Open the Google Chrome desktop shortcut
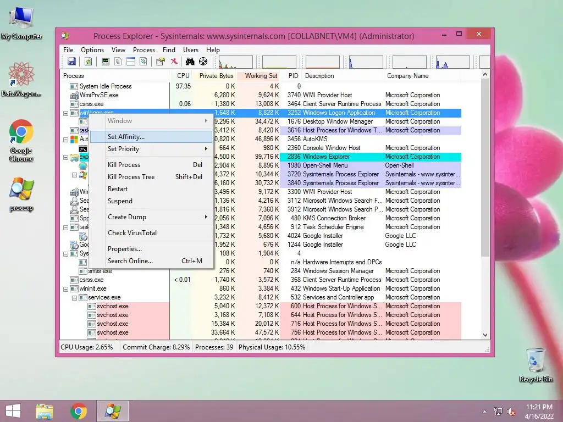This screenshot has height=422, width=563. point(21,140)
